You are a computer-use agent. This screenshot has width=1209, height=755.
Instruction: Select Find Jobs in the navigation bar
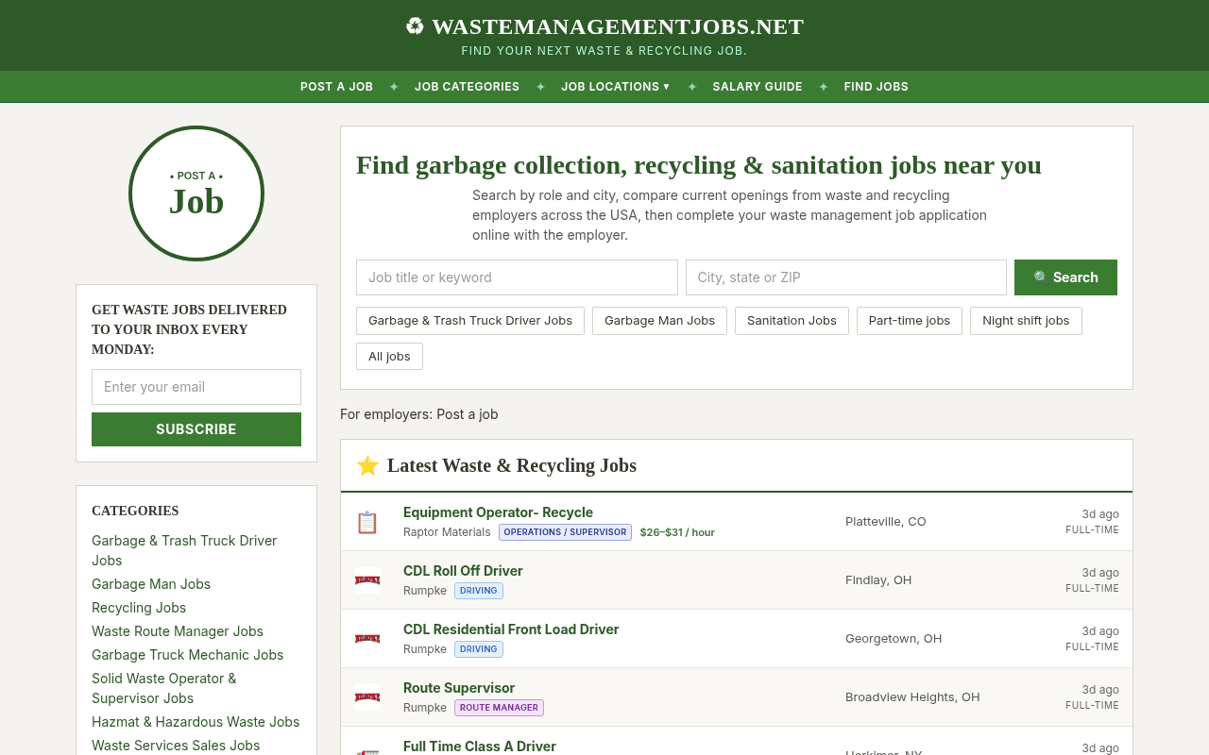point(876,87)
